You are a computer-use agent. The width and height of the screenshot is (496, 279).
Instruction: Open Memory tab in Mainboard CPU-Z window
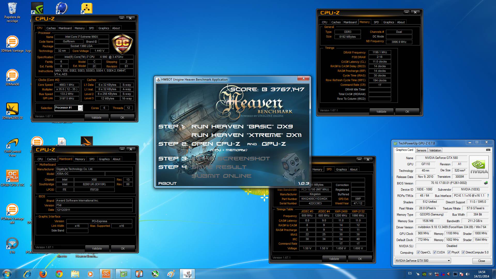[x=80, y=159]
